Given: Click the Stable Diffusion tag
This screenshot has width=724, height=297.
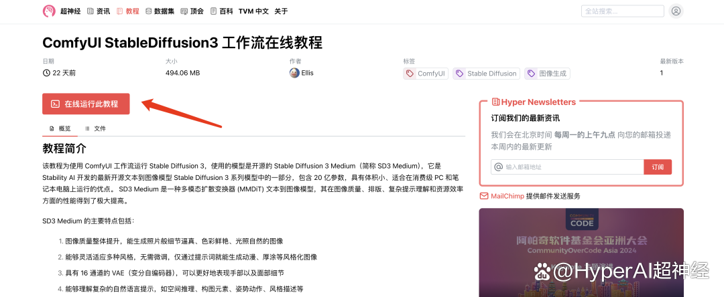Looking at the screenshot, I should 487,73.
